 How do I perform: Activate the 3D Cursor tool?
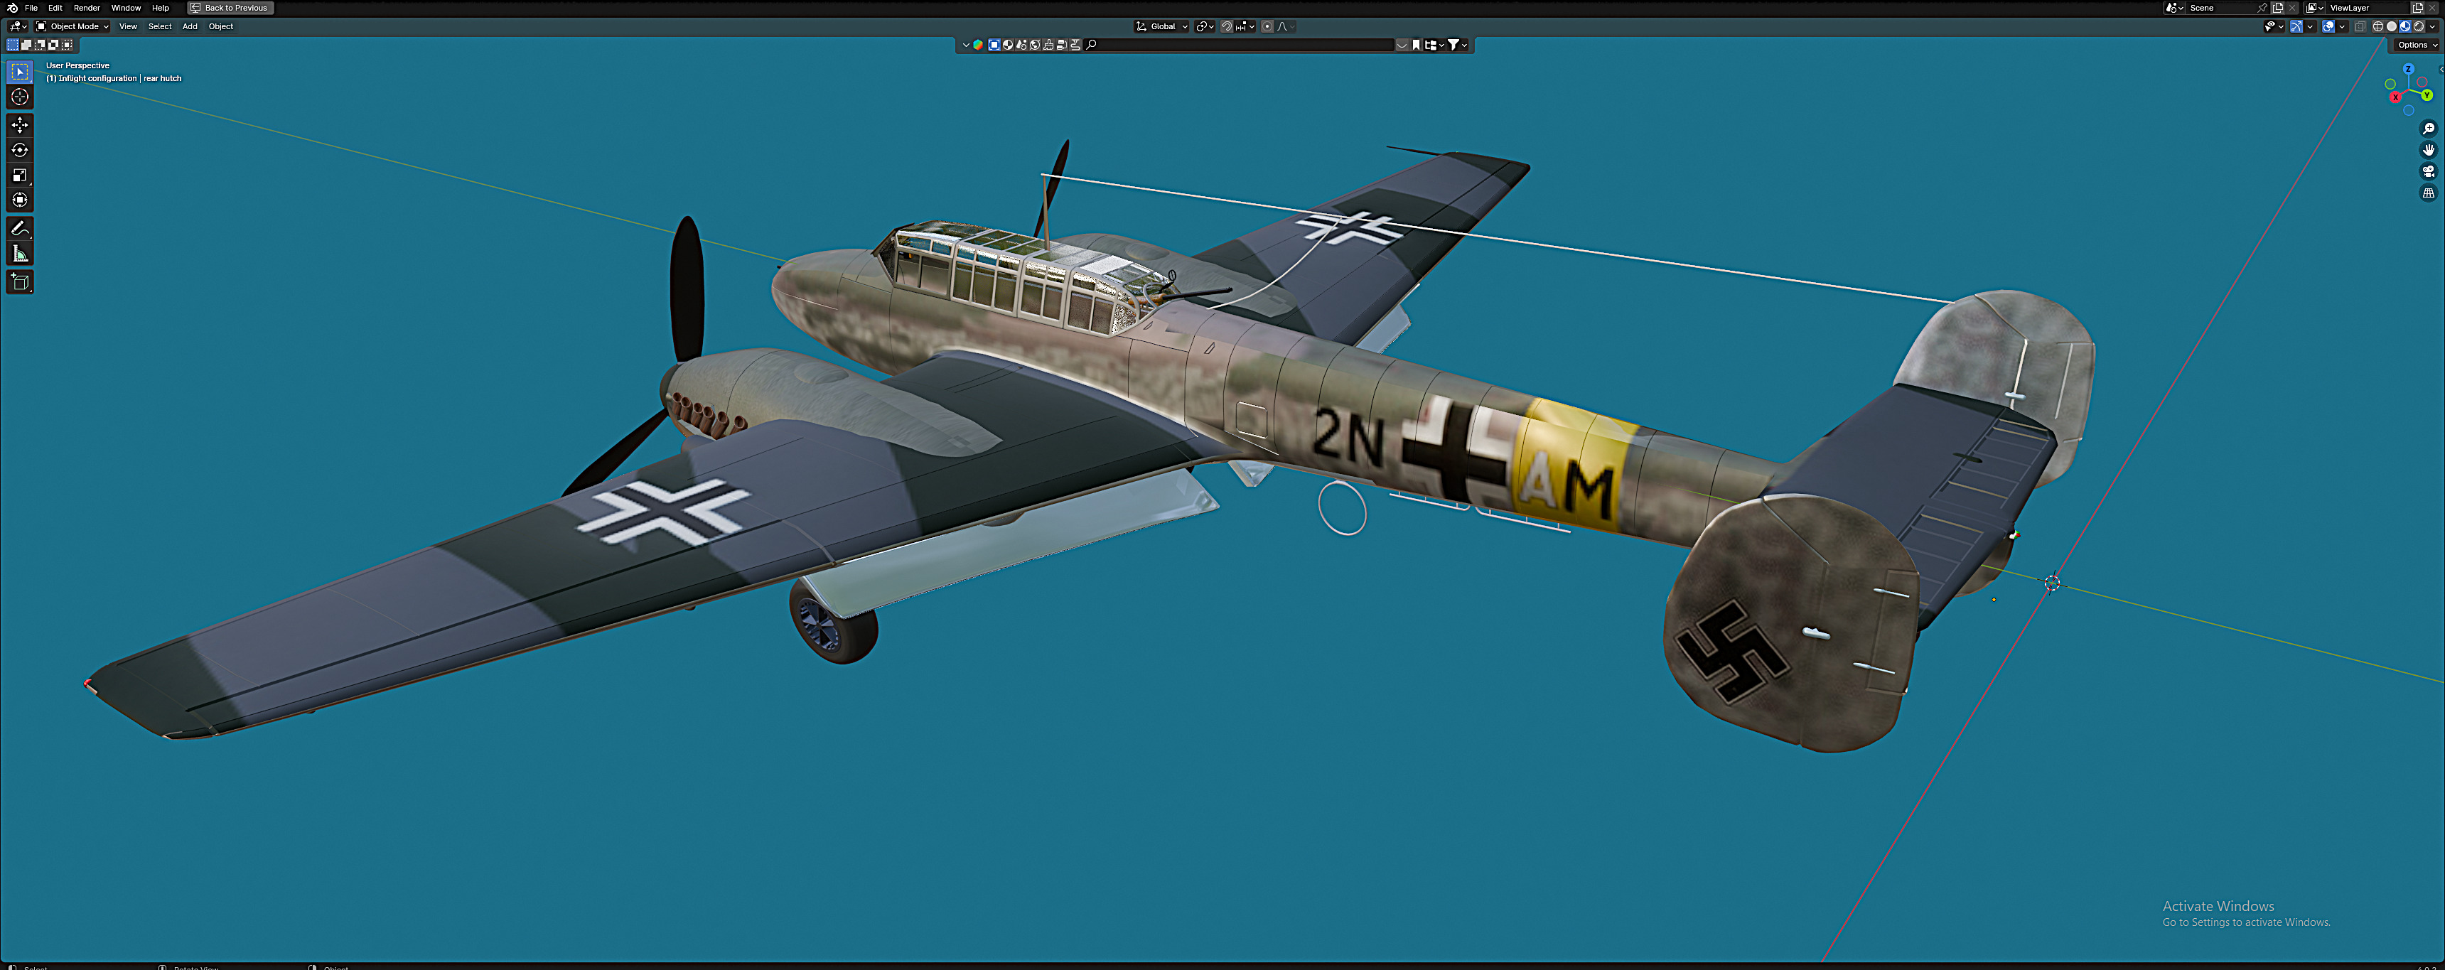20,97
